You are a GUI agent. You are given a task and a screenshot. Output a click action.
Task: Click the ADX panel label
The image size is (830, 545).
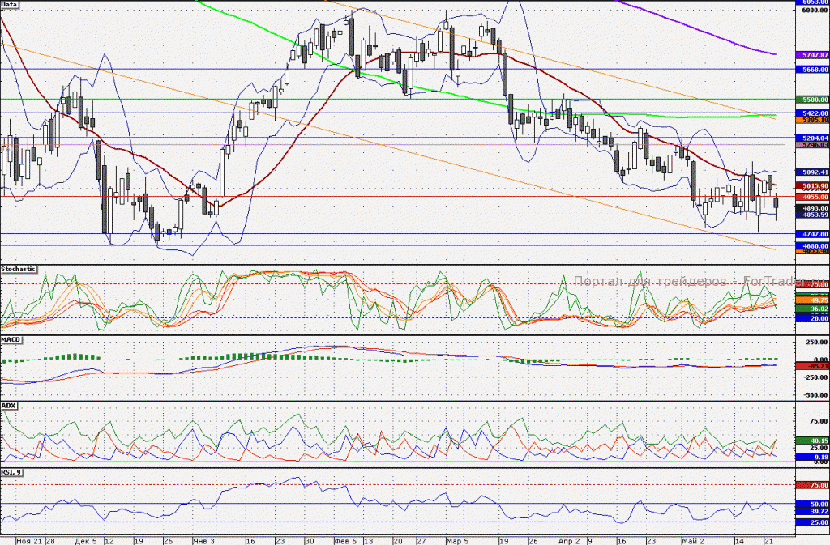[8, 406]
